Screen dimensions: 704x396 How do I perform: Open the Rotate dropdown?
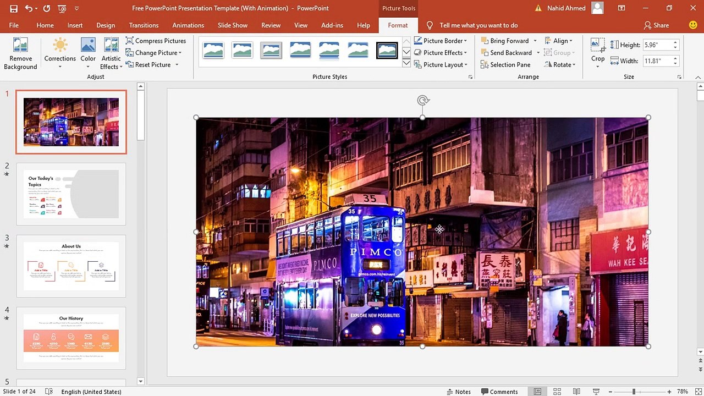559,65
